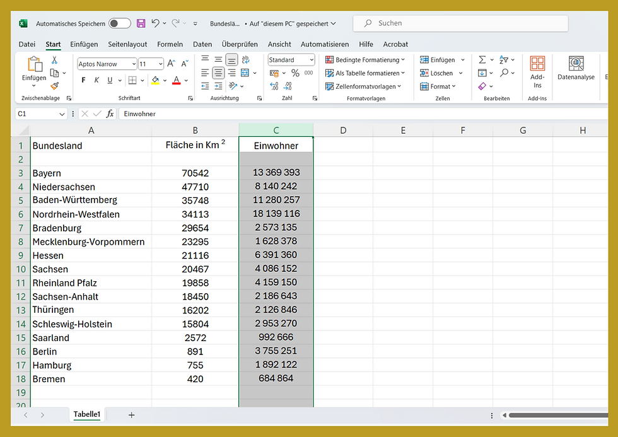
Task: Decrease indent of cell content
Action: click(205, 86)
